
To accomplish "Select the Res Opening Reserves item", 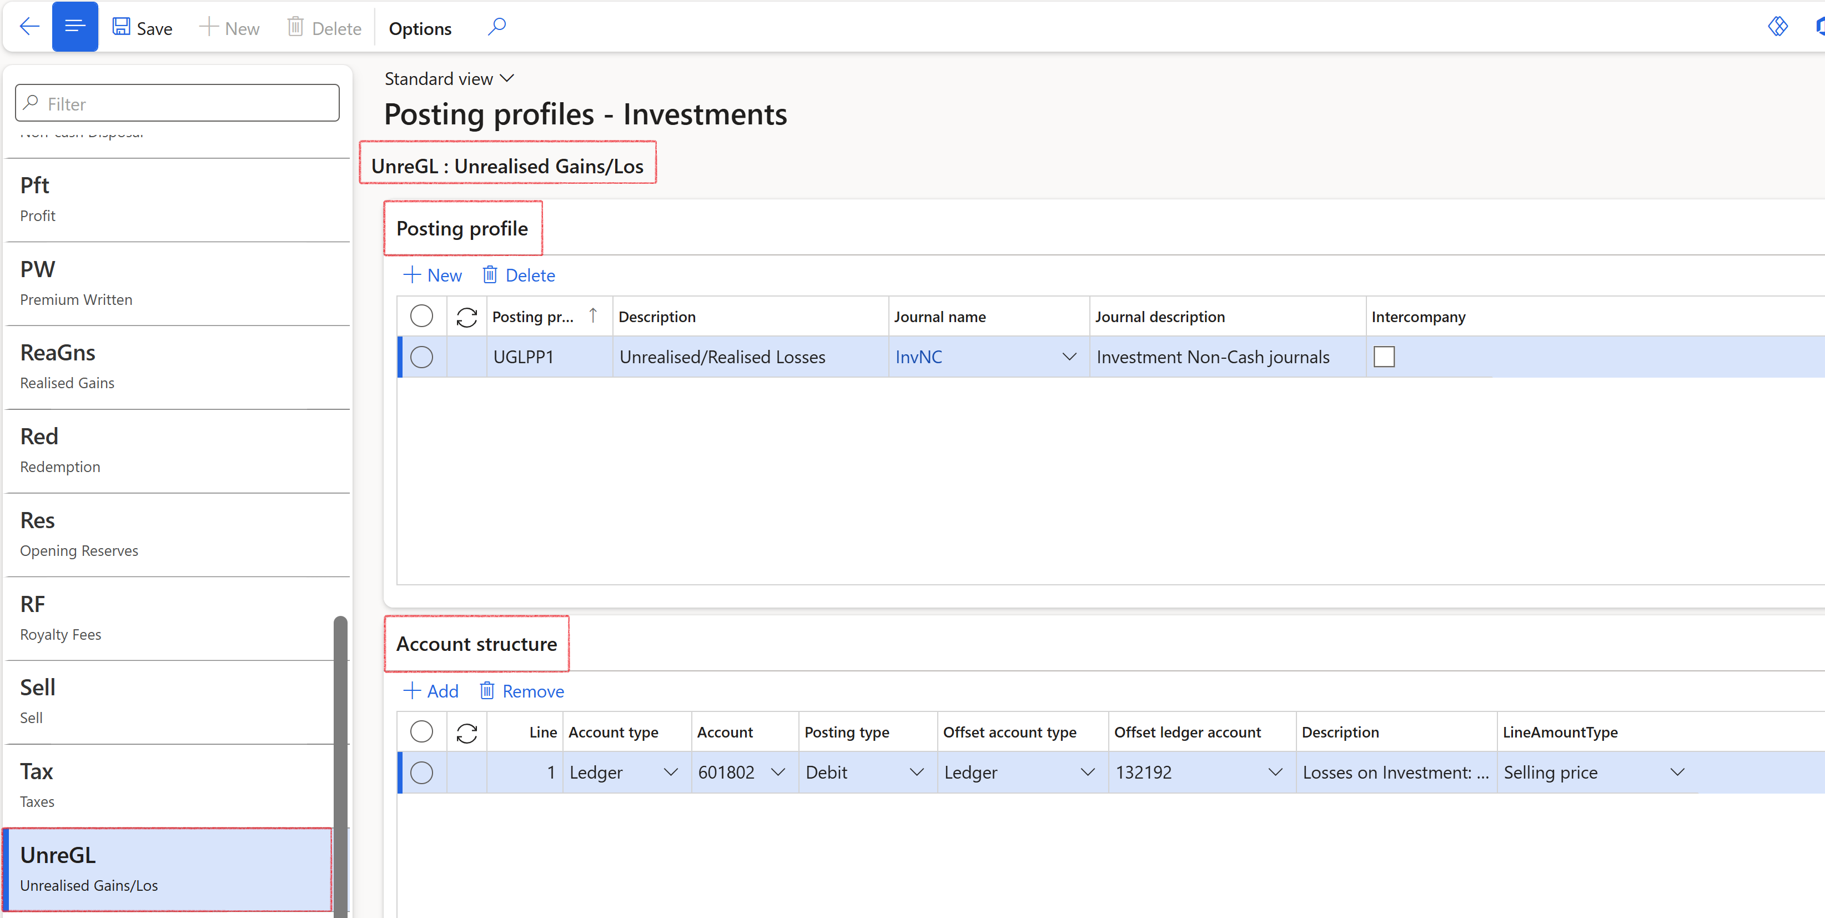I will click(x=177, y=534).
